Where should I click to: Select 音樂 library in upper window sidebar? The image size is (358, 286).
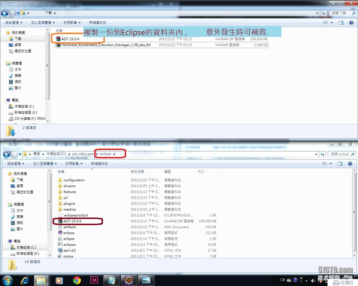18,76
